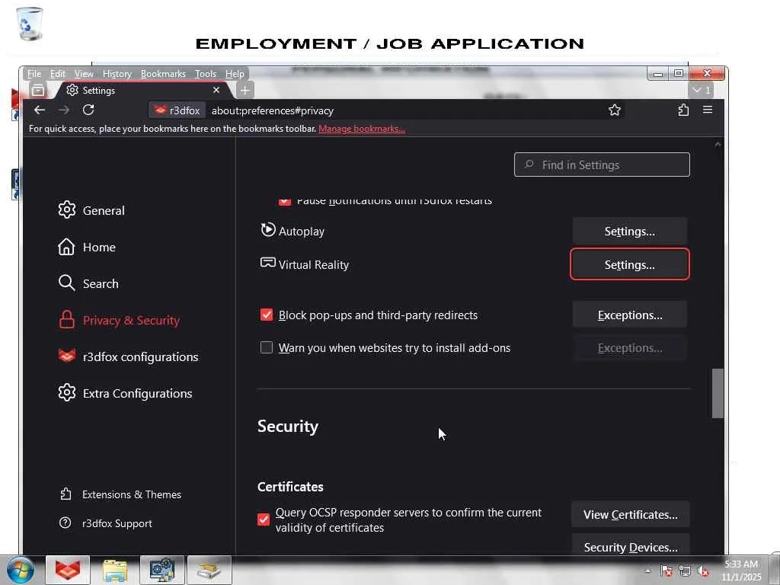This screenshot has height=585, width=780.
Task: Toggle Pause notifications until r3dfox restarts
Action: (x=285, y=201)
